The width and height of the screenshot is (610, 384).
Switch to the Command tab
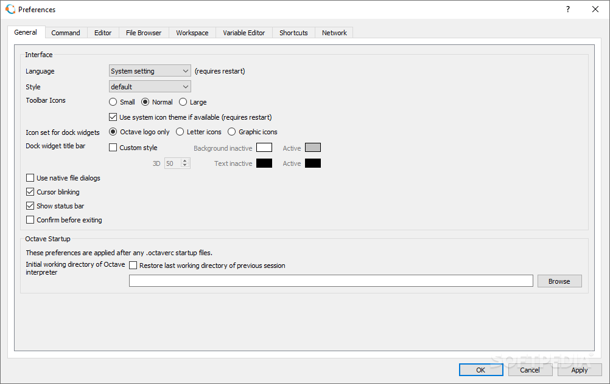[66, 33]
